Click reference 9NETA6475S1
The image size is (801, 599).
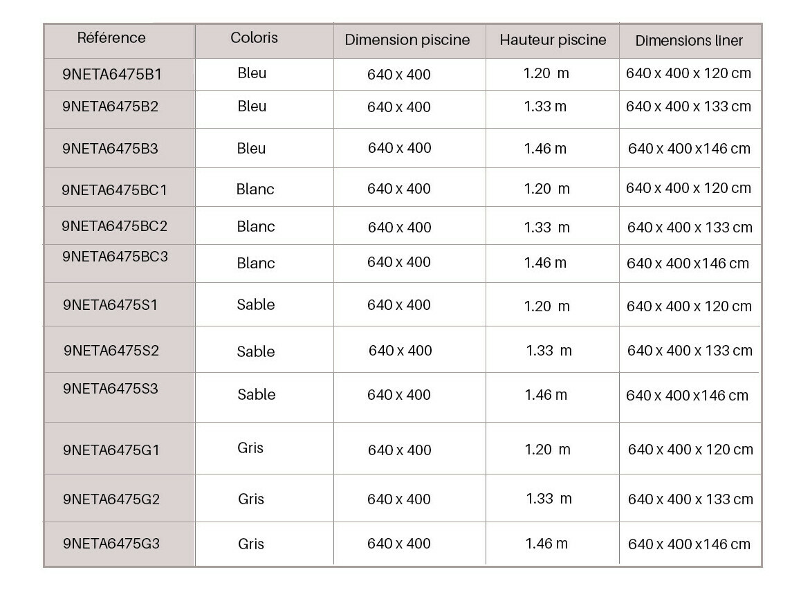110,305
